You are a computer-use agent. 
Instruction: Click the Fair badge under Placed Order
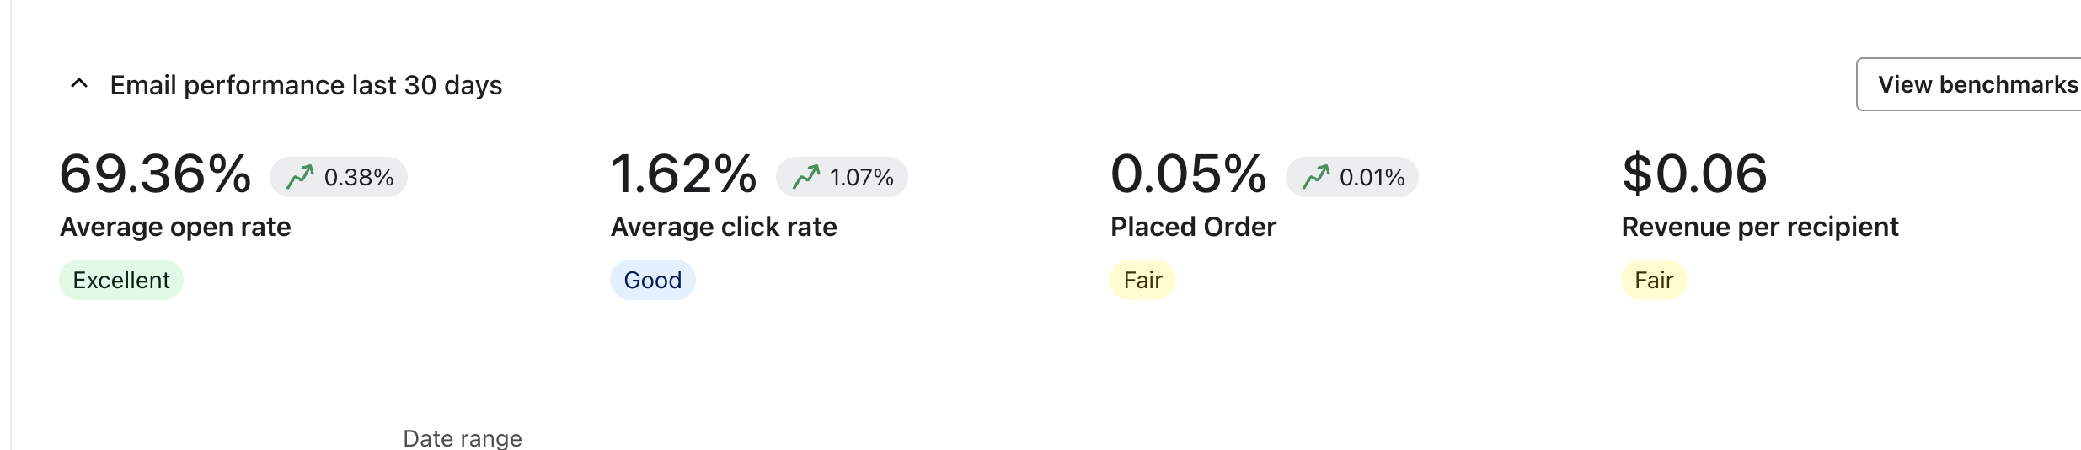click(1142, 280)
